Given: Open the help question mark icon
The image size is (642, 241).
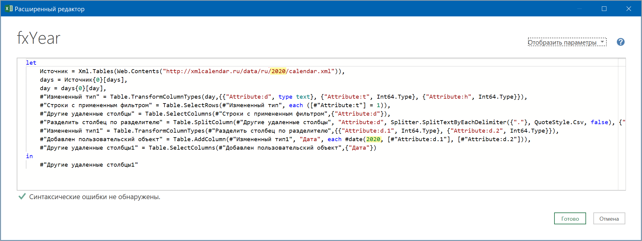Looking at the screenshot, I should (x=620, y=42).
